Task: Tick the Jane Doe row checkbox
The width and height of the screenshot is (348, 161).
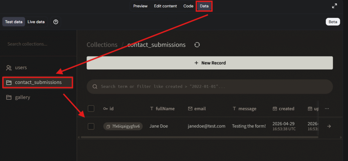Action: pyautogui.click(x=91, y=127)
